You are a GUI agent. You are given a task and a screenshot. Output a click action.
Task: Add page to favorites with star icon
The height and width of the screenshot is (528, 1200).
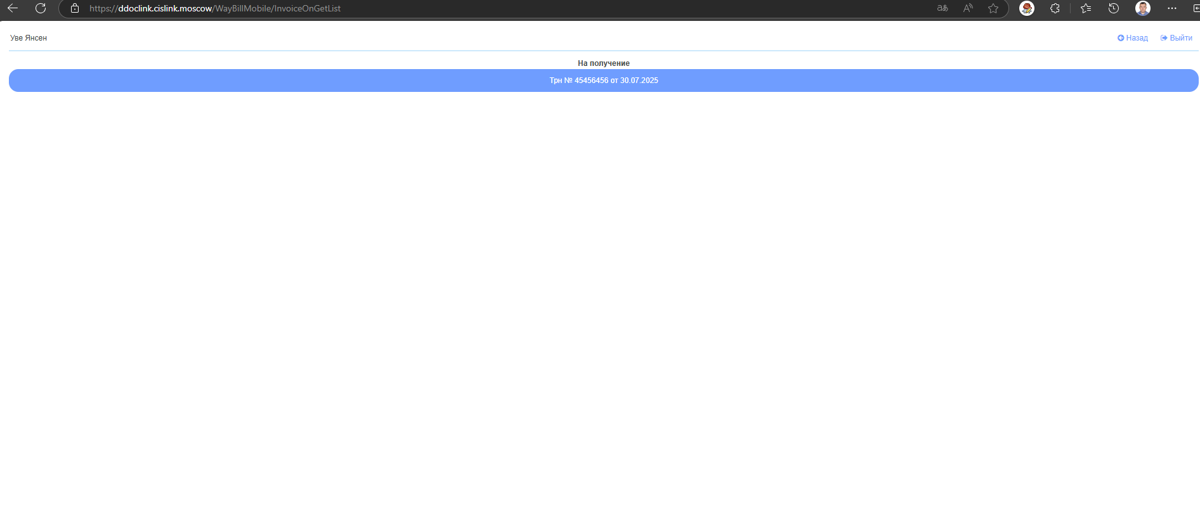[x=993, y=8]
